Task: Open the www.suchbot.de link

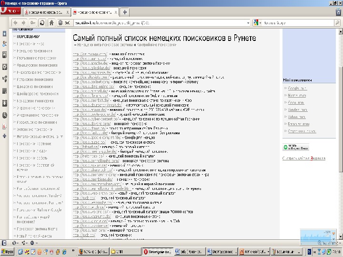Action: [x=91, y=100]
